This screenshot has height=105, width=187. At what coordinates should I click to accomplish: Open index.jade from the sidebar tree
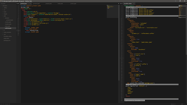pyautogui.click(x=7, y=26)
